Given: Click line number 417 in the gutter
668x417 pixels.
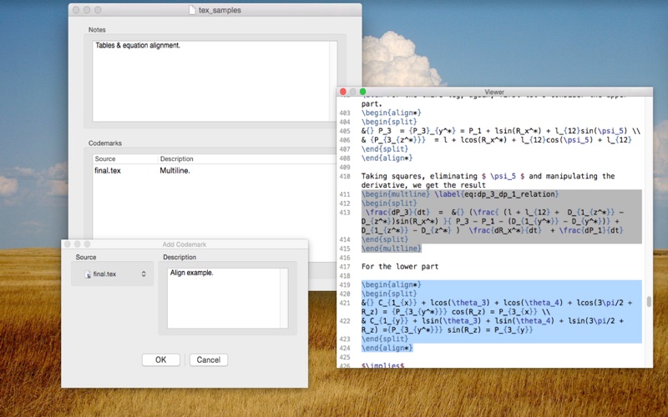Looking at the screenshot, I should (345, 267).
